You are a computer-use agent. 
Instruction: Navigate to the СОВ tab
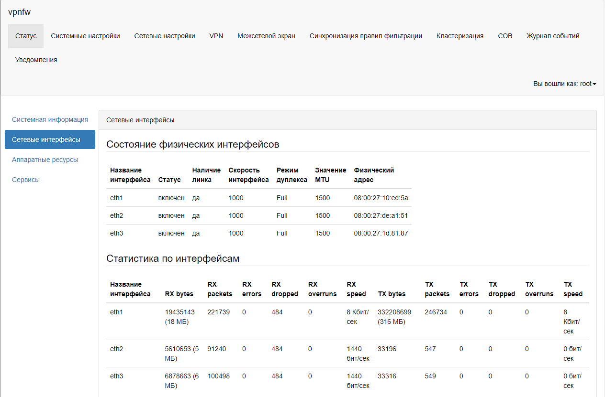click(505, 36)
